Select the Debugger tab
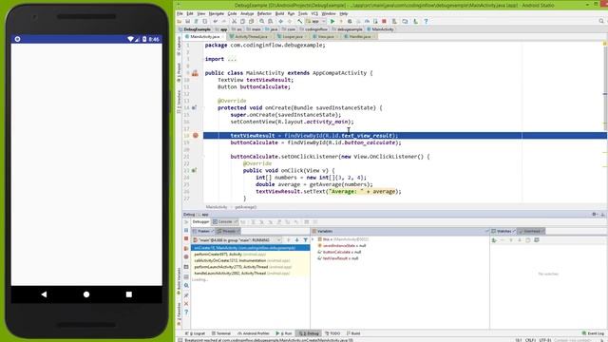This screenshot has width=608, height=342. coord(200,221)
